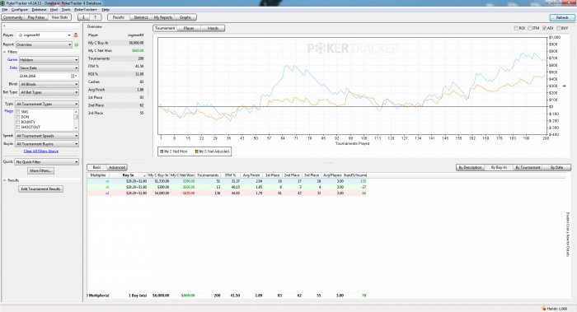Click the '$' cash game toolbar button
Screen dimensions: 577x312
tap(83, 17)
